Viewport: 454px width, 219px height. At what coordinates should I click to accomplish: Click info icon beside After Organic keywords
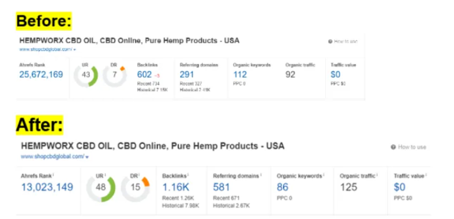point(324,175)
